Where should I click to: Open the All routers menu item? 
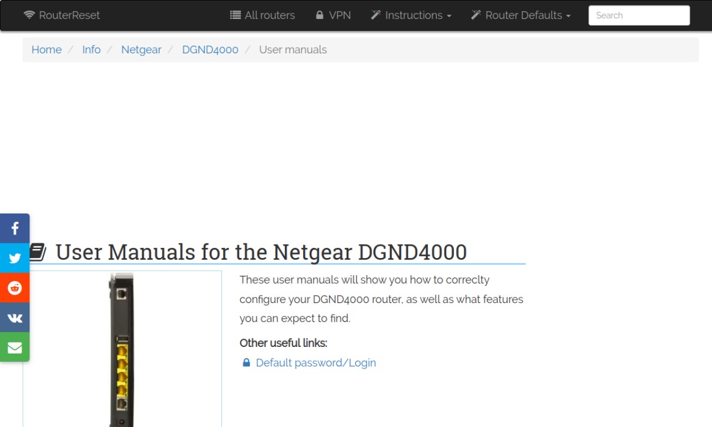[263, 15]
